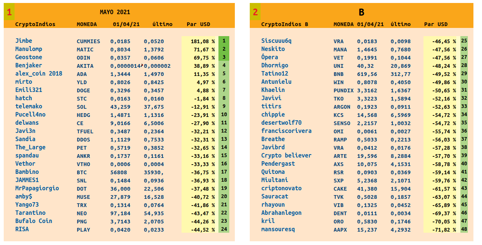Click the BTC coin ticker
Screen dimensions: 482x245
pos(82,172)
